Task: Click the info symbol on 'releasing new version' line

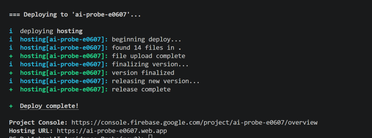Action: point(11,81)
